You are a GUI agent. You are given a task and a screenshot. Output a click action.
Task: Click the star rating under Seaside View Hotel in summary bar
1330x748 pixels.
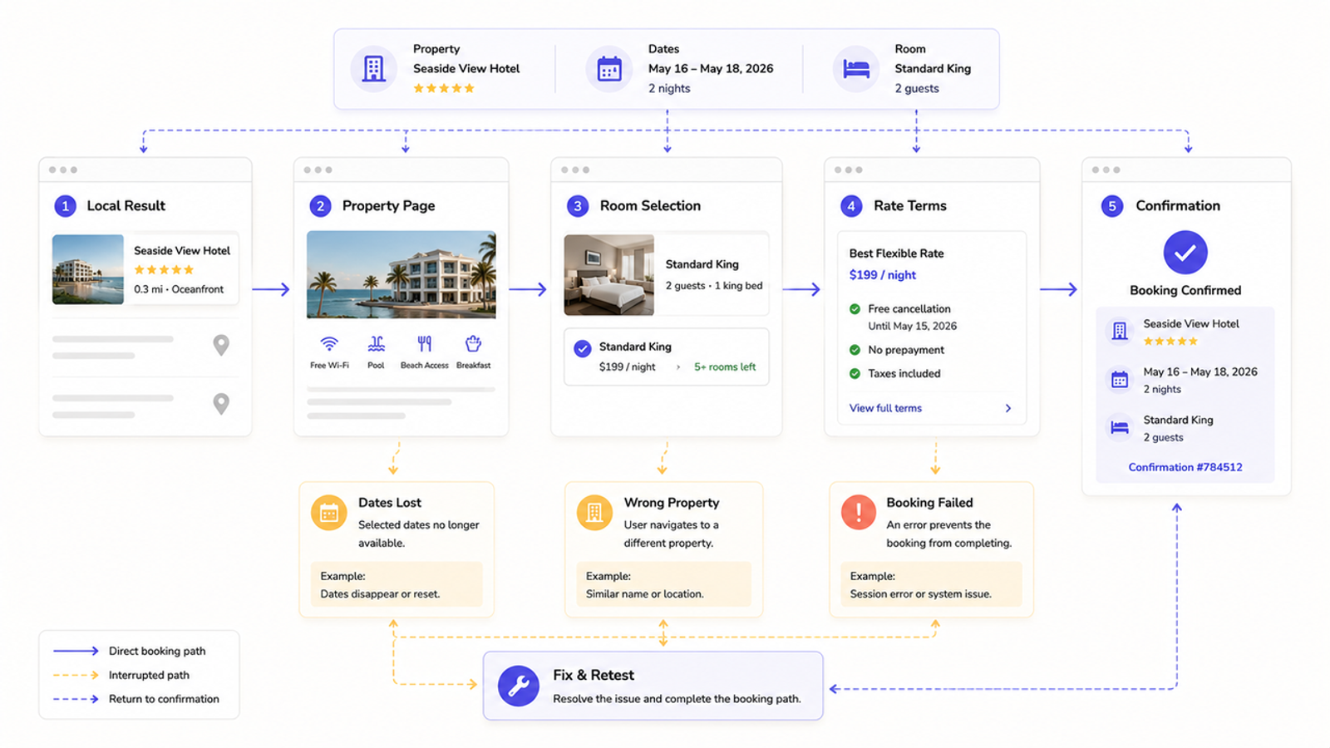tap(444, 88)
